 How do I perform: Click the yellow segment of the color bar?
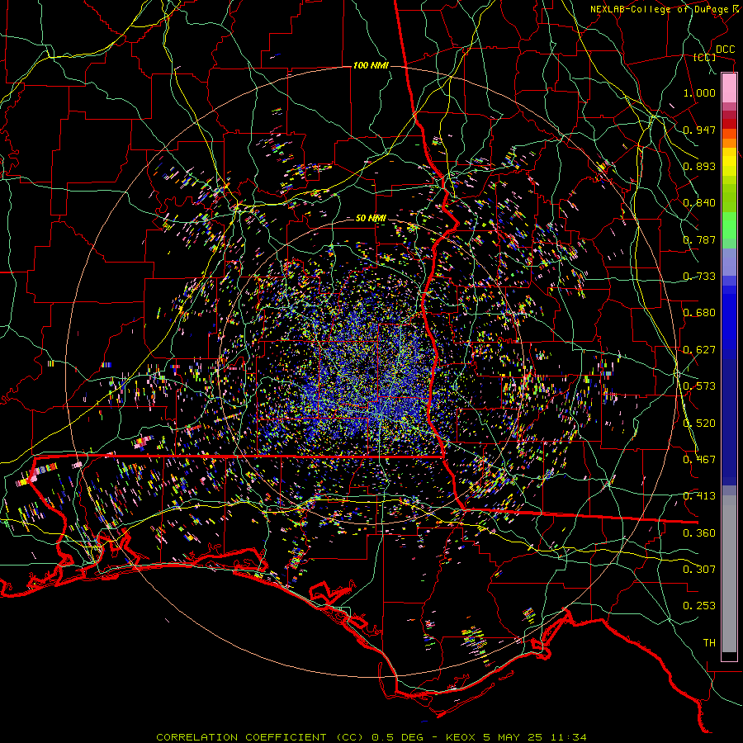click(729, 162)
